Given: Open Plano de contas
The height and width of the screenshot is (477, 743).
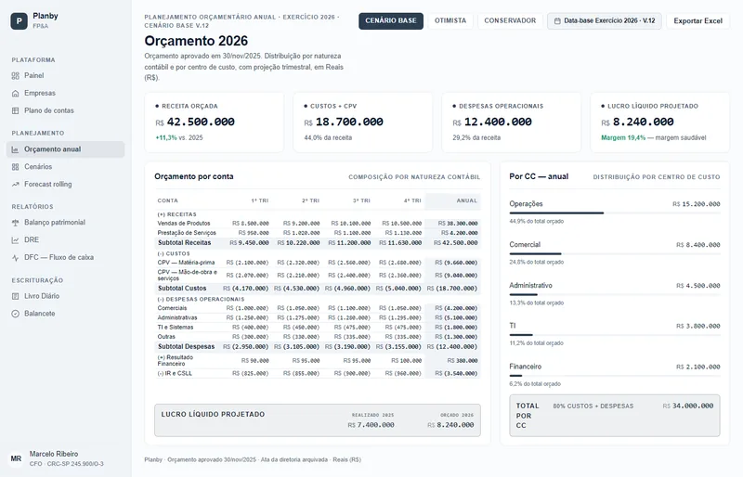Looking at the screenshot, I should (65, 110).
